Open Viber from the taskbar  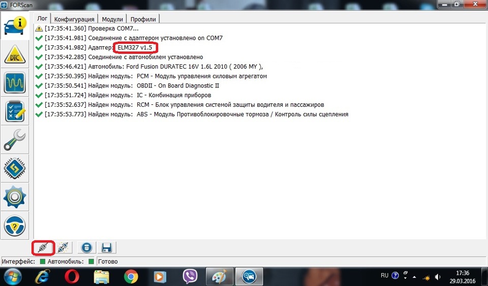pos(190,277)
